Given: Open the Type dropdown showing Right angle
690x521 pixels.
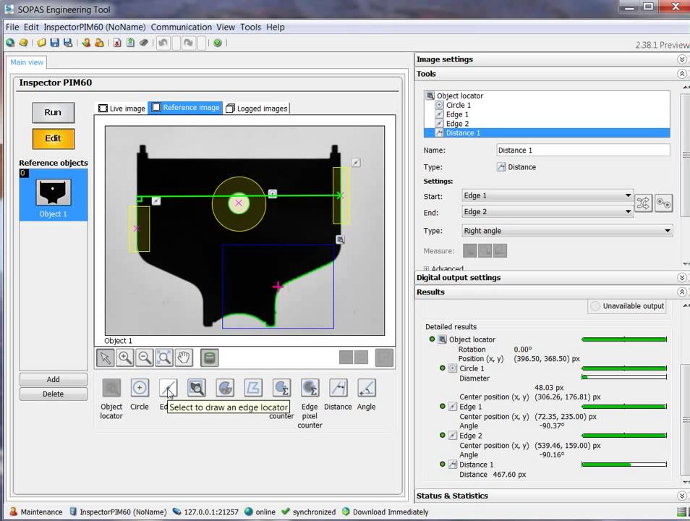Looking at the screenshot, I should click(x=567, y=231).
